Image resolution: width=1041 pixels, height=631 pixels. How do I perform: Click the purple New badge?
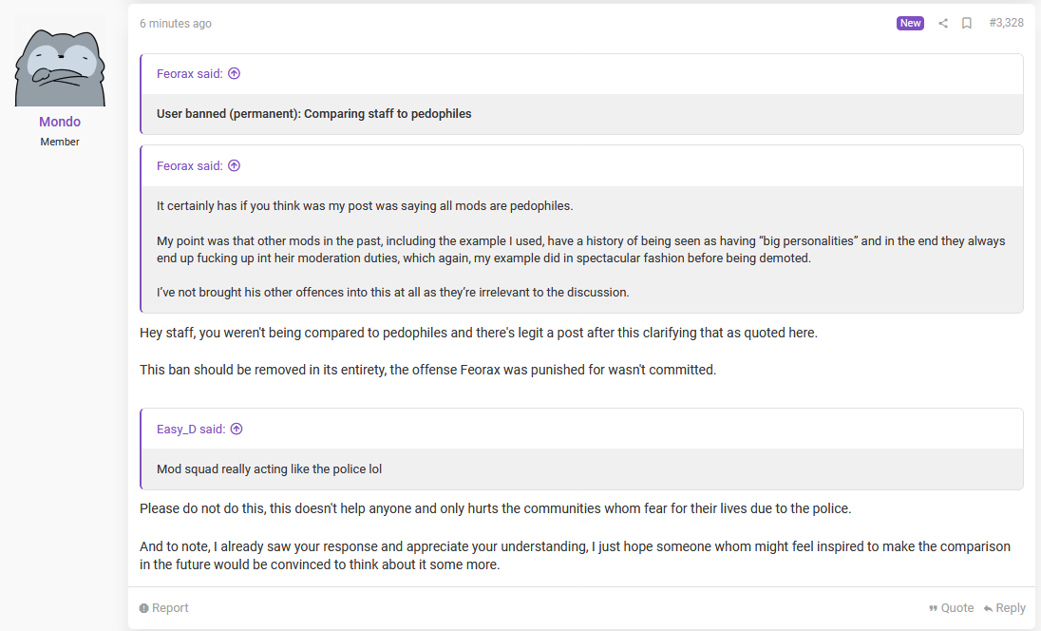coord(910,23)
